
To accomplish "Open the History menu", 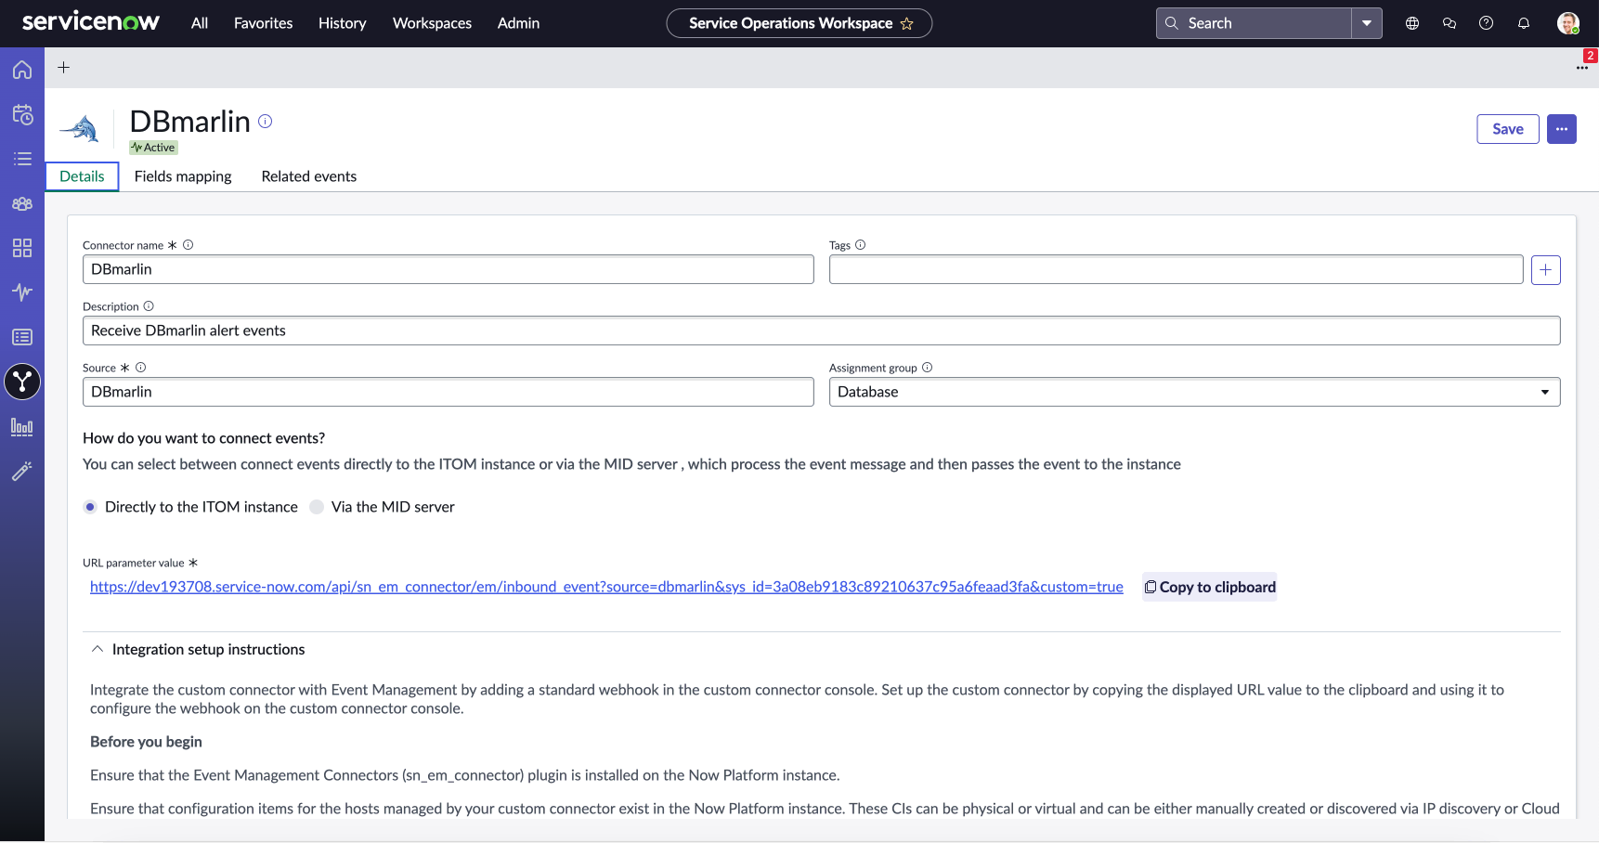I will pos(342,23).
